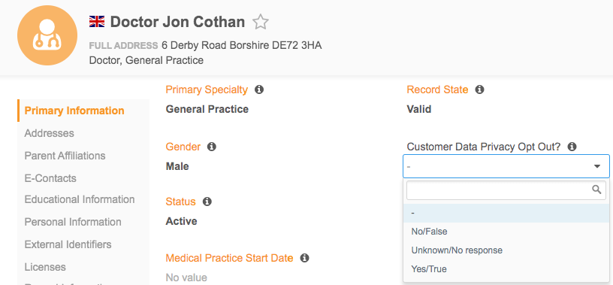Click the dropdown search input field

pos(506,189)
